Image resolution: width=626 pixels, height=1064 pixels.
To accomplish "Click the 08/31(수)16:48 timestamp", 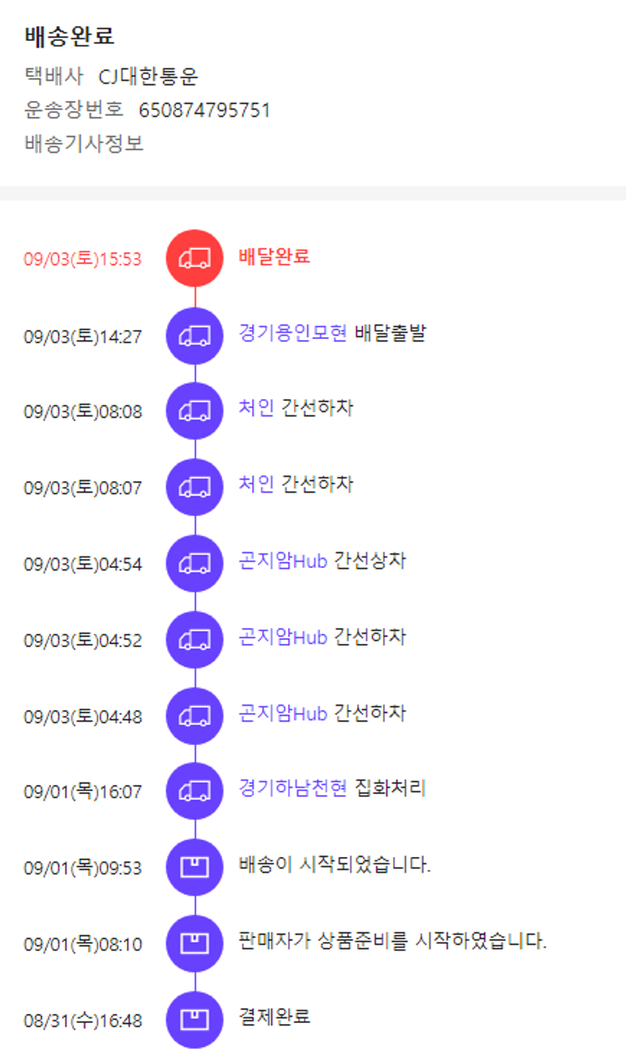I will 83,1021.
